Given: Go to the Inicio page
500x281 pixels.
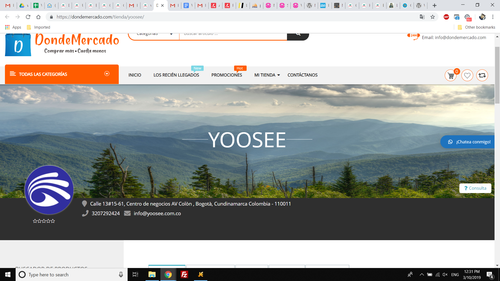Looking at the screenshot, I should pos(135,75).
